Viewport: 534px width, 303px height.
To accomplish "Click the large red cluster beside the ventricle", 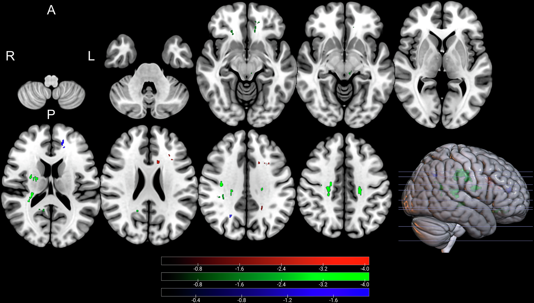I will (158, 162).
